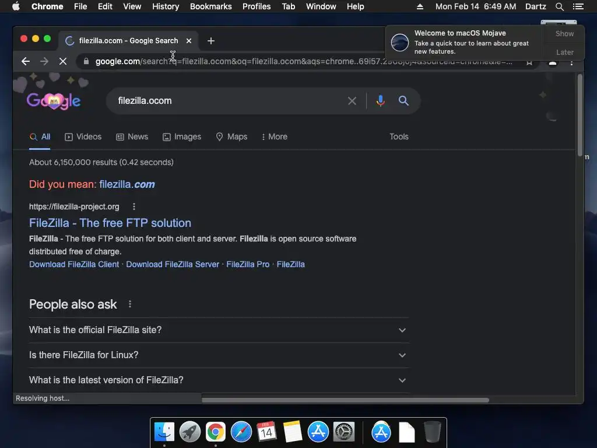This screenshot has height=448, width=597.
Task: Open Finder from the dock
Action: (164, 432)
